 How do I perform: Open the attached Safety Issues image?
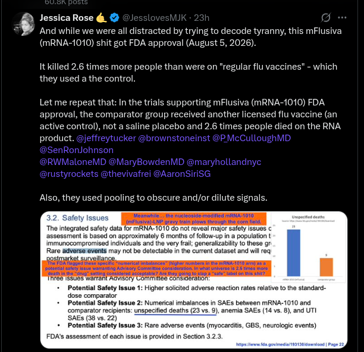(194, 280)
